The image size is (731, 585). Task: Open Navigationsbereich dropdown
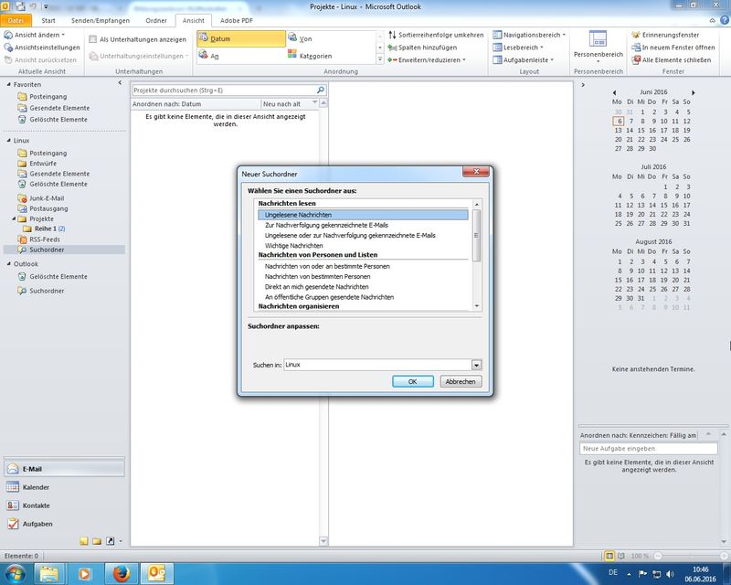[529, 35]
